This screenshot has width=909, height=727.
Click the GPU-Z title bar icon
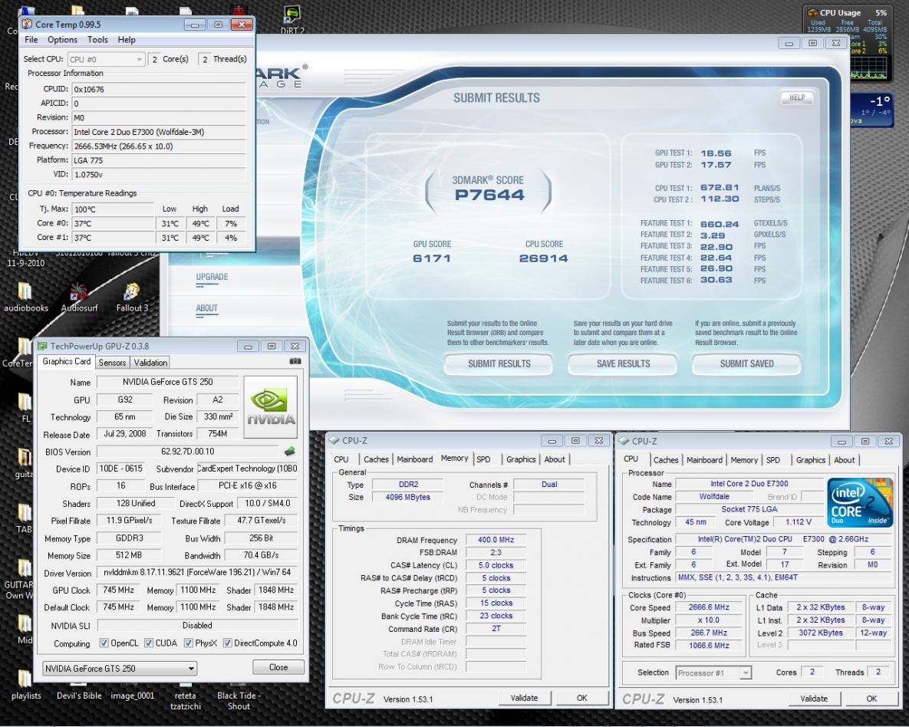(42, 346)
